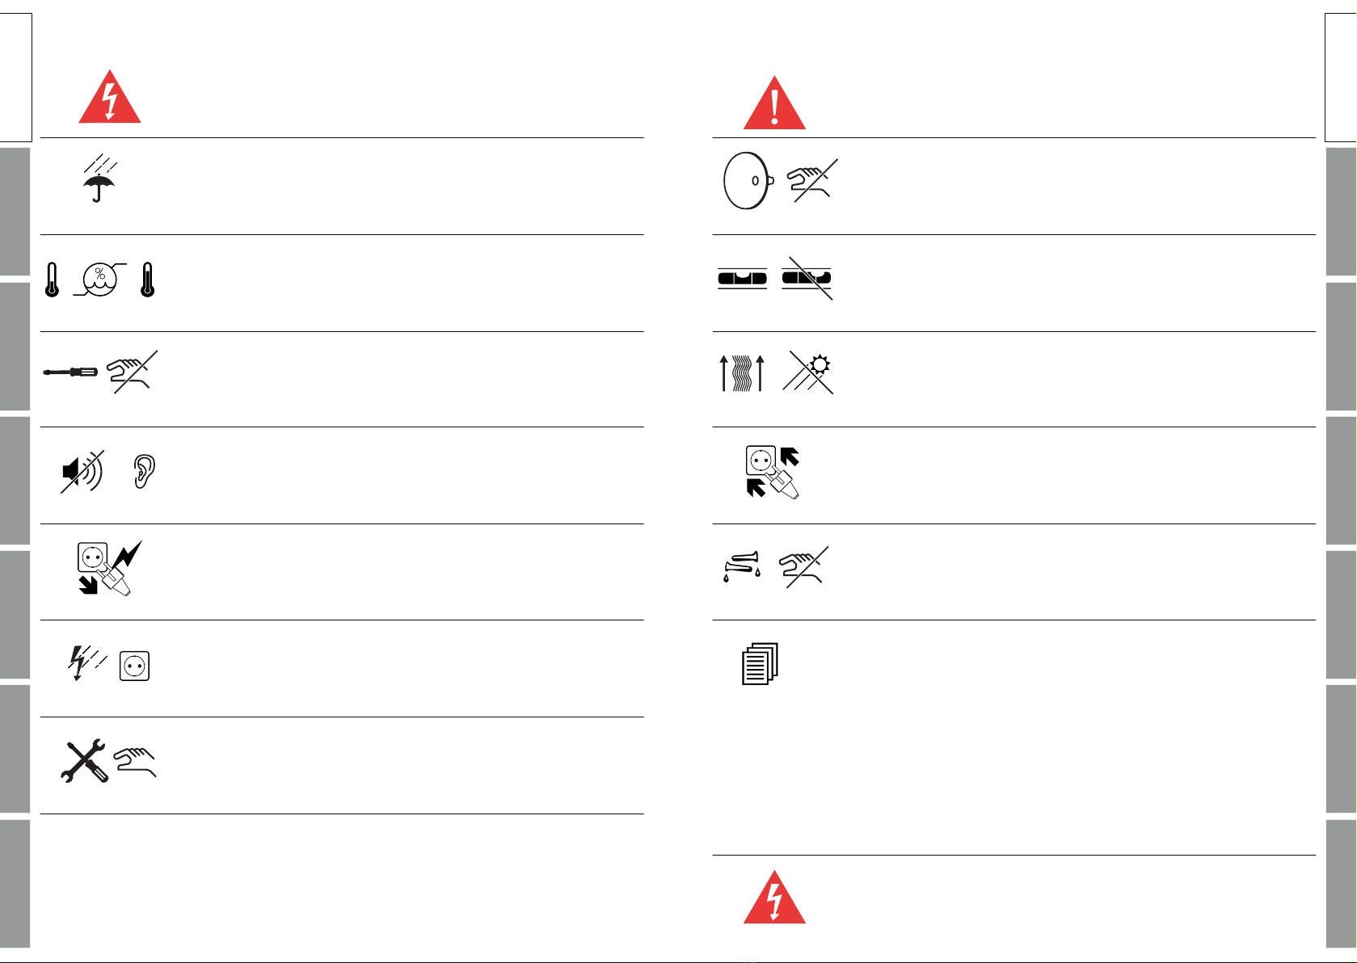Click the white tab at top-right edge
The image size is (1357, 963).
pyautogui.click(x=1341, y=78)
